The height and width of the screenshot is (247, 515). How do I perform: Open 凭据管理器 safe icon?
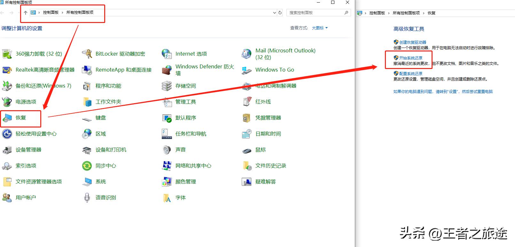pos(247,118)
